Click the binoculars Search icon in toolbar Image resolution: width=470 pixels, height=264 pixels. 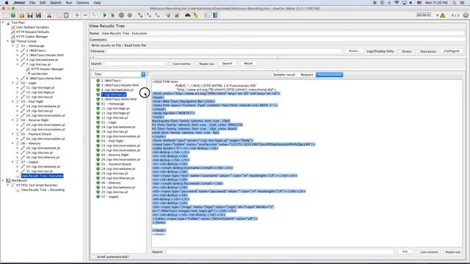point(187,15)
